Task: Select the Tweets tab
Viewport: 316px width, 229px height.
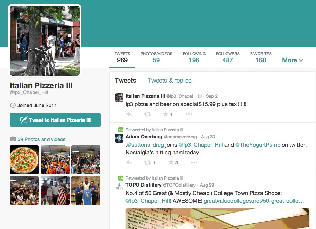Action: point(125,81)
